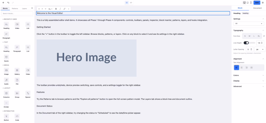Select left text alignment button
This screenshot has width=266, height=123.
coord(236,67)
